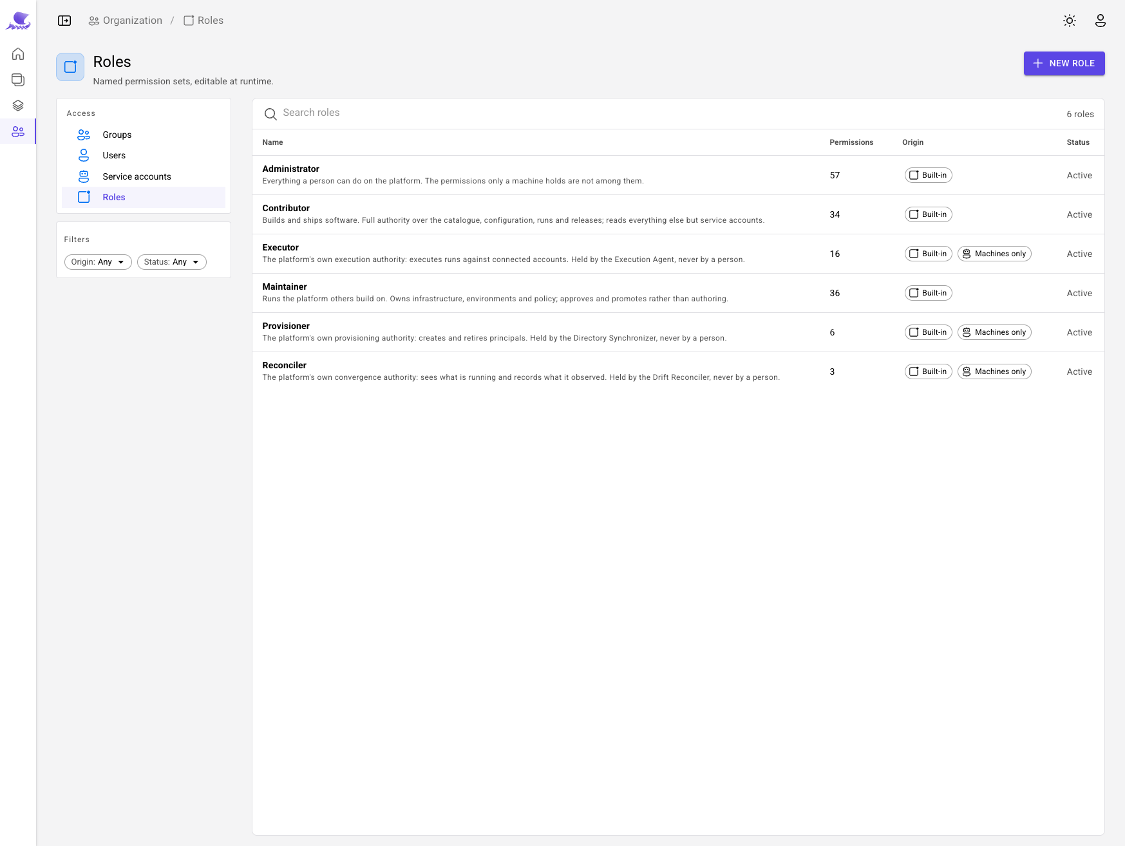Click the Name column header
Screen dimensions: 1125x846
272,142
